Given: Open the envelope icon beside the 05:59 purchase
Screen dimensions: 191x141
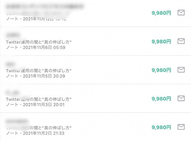Looking at the screenshot, I should click(181, 41).
